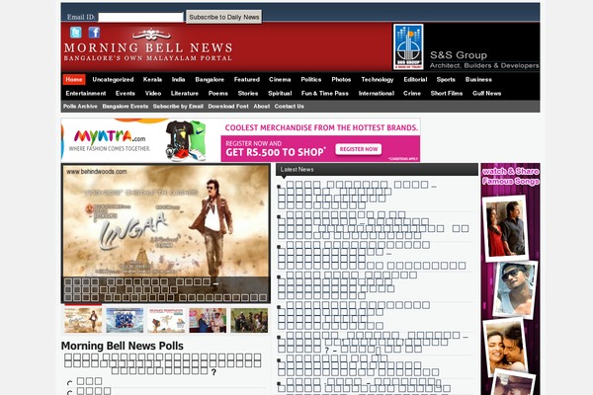Screen dimensions: 593x395
Task: Open the Bangalore Events link
Action: (126, 107)
